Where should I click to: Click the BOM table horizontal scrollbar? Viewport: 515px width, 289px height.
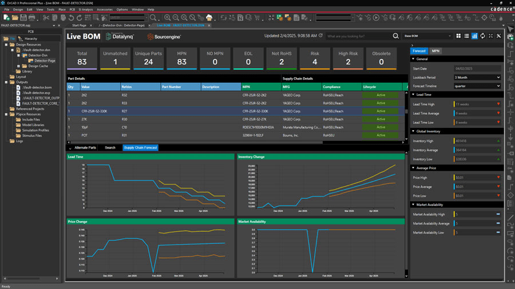[196, 143]
